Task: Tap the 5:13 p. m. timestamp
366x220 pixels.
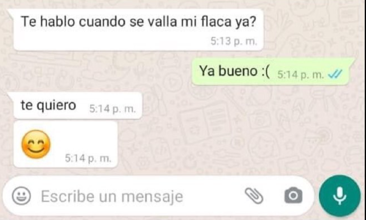Action: pos(233,42)
